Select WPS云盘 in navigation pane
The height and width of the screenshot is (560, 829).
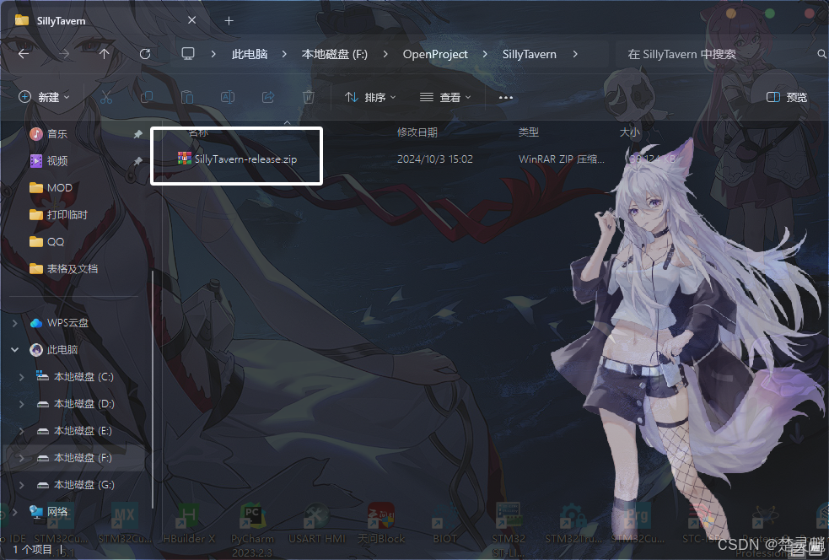pyautogui.click(x=59, y=322)
